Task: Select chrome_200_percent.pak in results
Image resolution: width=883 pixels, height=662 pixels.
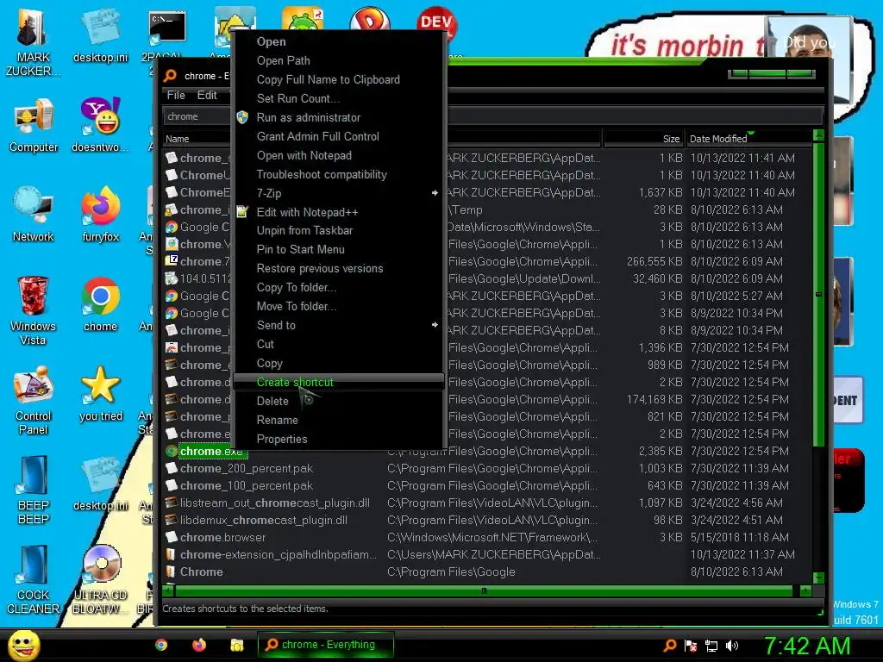Action: (488, 468)
